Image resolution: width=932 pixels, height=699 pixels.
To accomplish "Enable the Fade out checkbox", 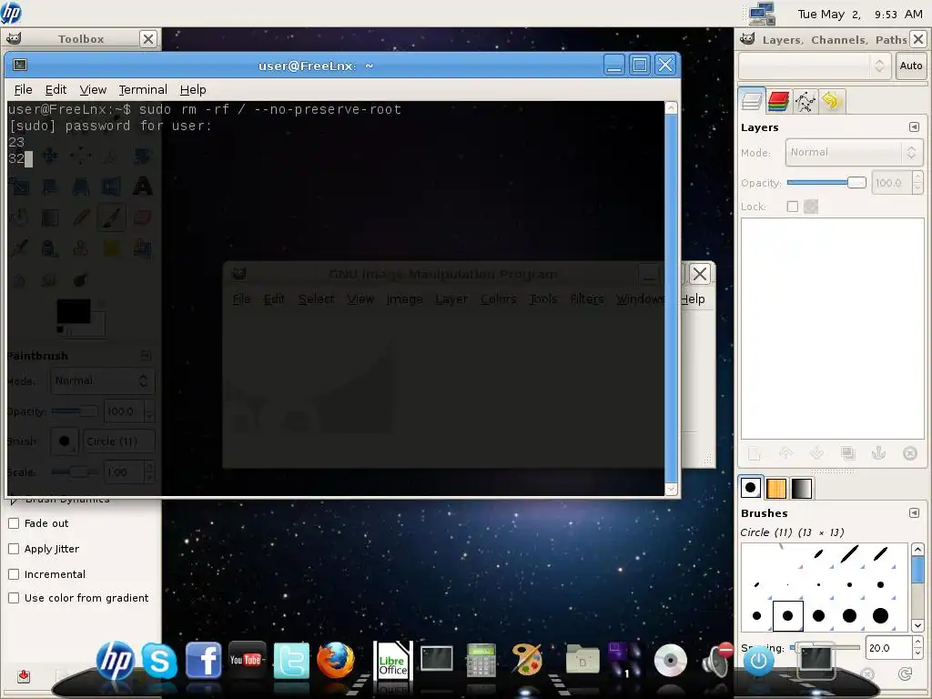I will tap(14, 523).
